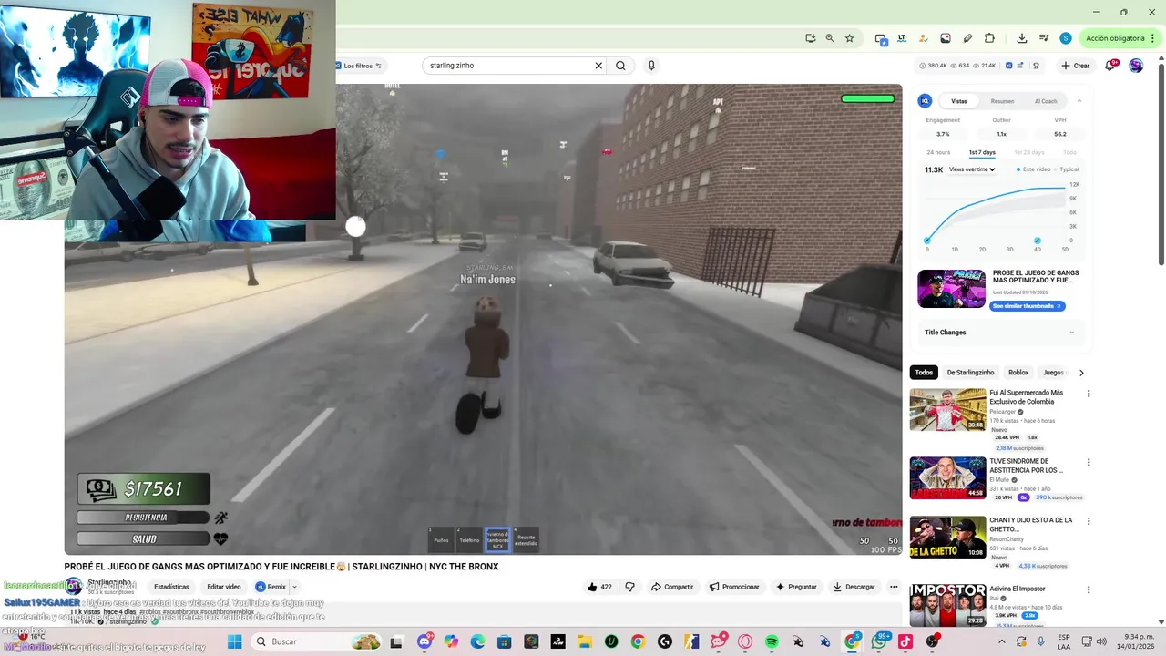Open the LT language extension icon
Viewport: 1166px width, 656px height.
click(902, 38)
